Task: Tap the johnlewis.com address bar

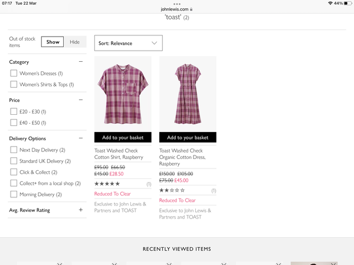Action: point(176,9)
